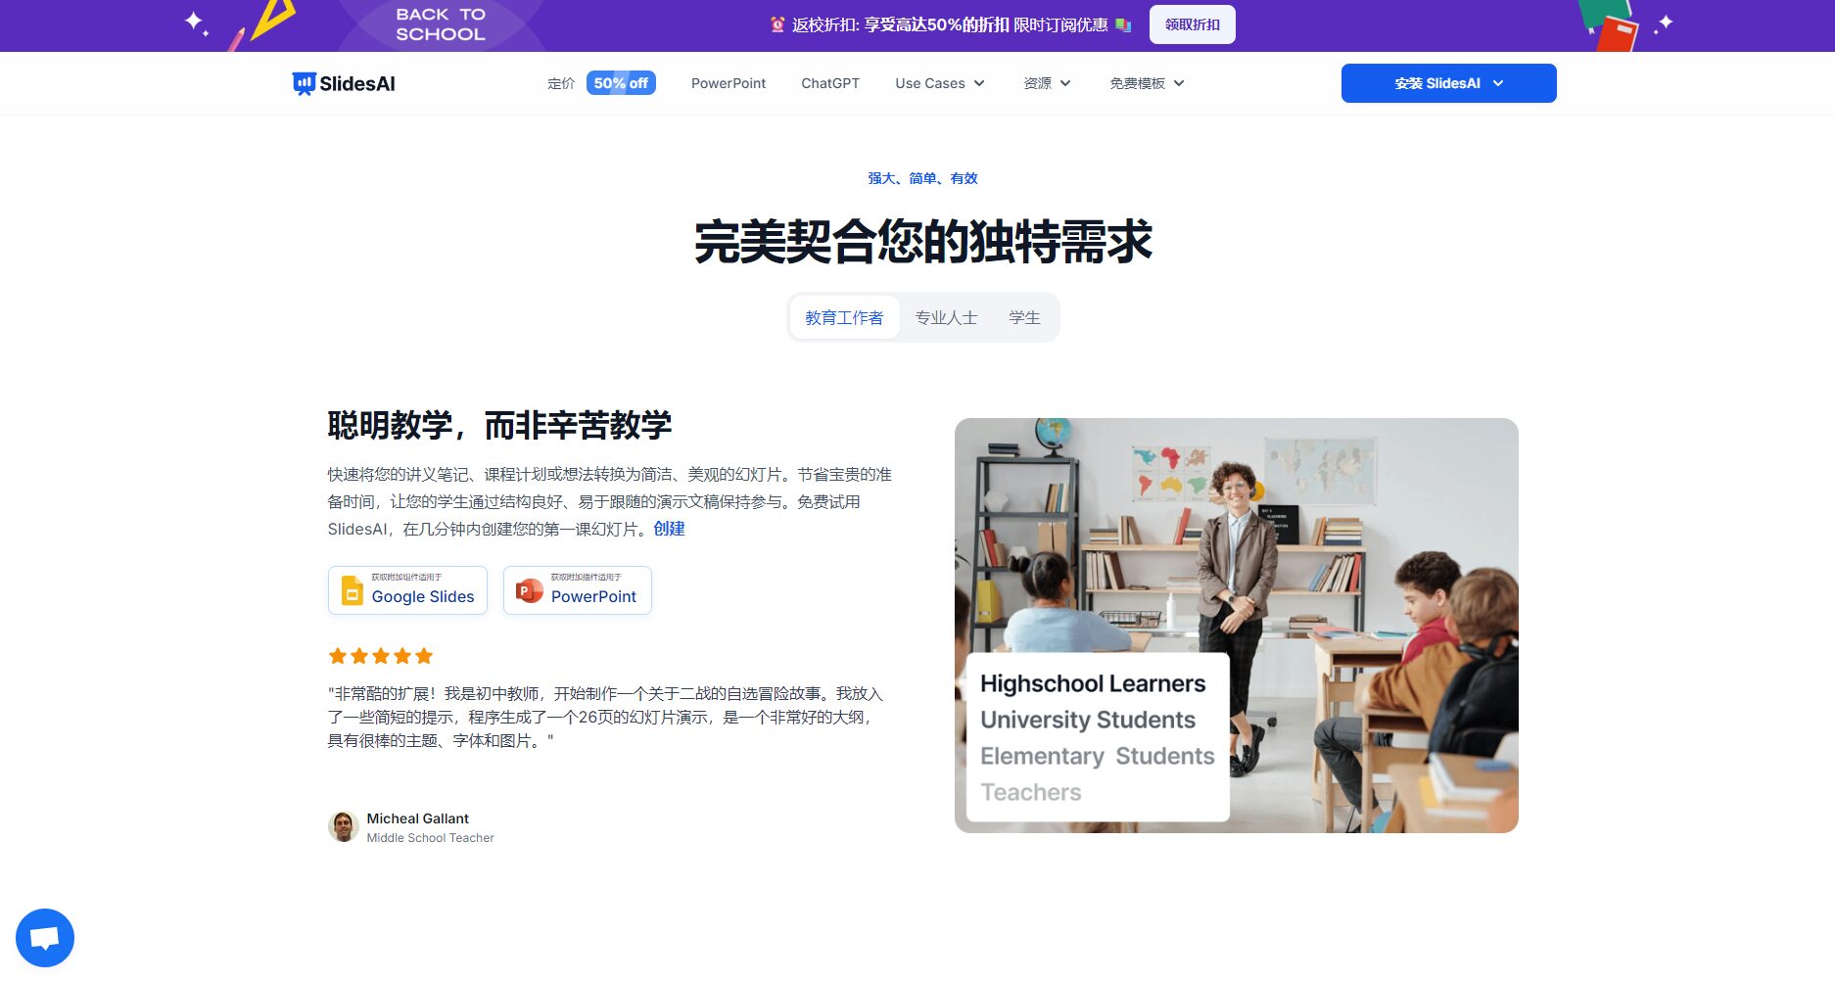Click the language flags icon in the banner

(1121, 24)
